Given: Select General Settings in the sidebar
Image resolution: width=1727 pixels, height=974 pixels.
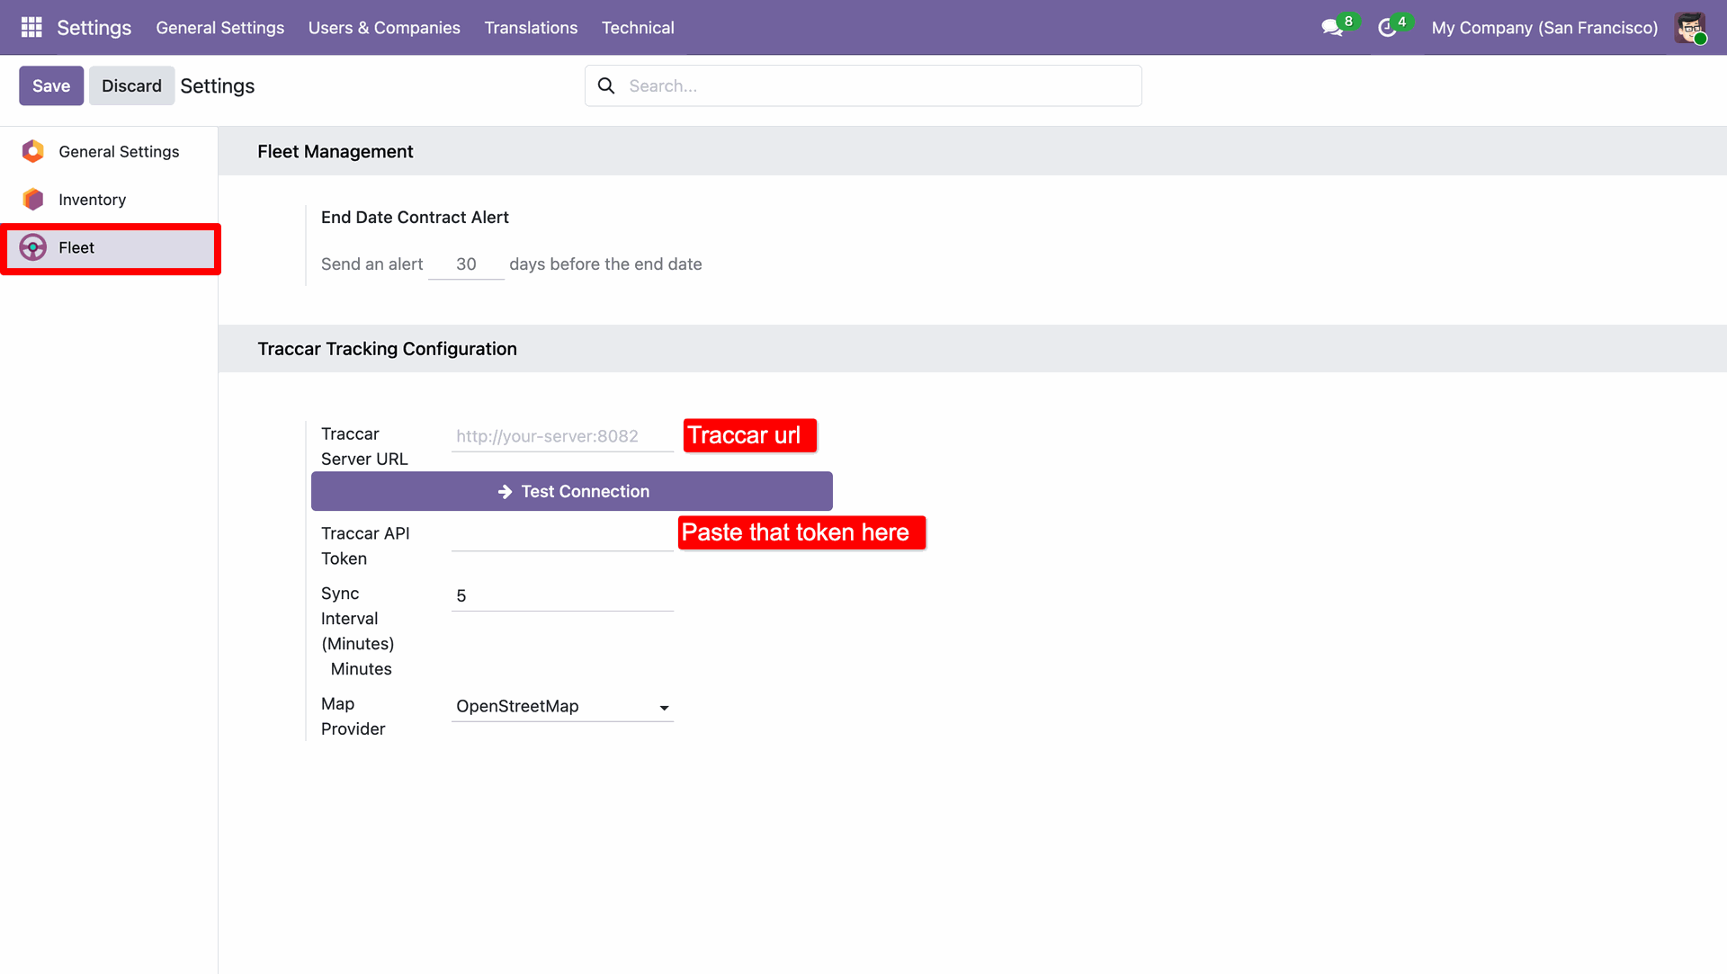Looking at the screenshot, I should click(109, 151).
